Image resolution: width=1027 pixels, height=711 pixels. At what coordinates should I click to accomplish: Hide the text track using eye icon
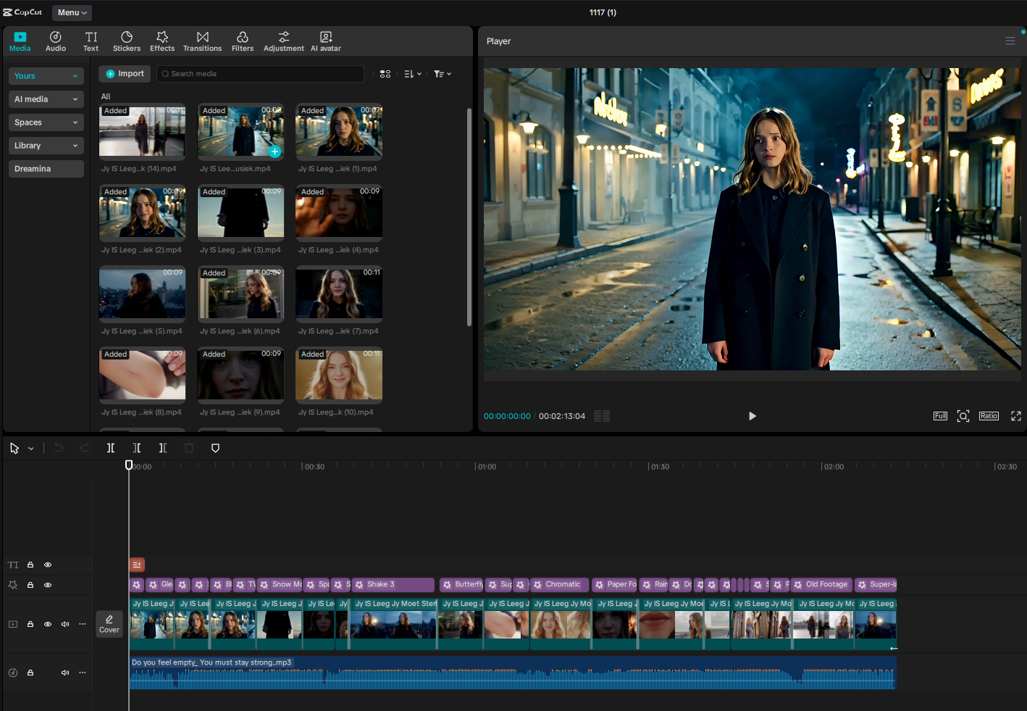48,565
